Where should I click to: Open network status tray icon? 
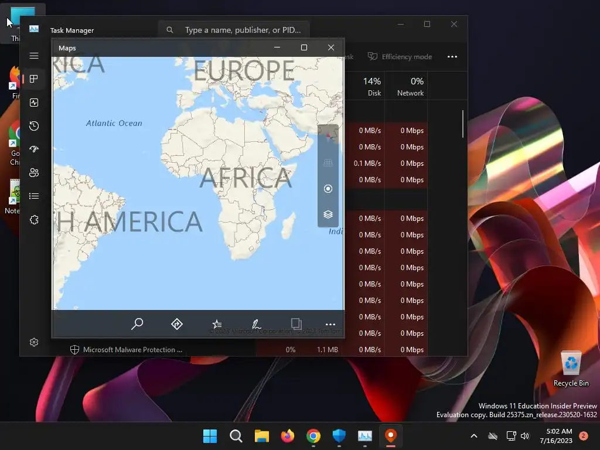click(511, 436)
